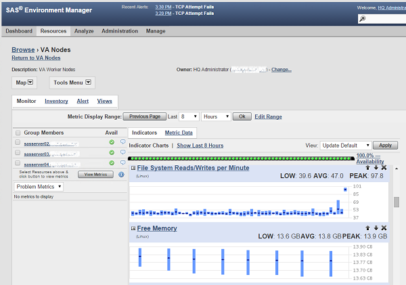
Task: Move File System Reads/Writes chart down
Action: 376,168
